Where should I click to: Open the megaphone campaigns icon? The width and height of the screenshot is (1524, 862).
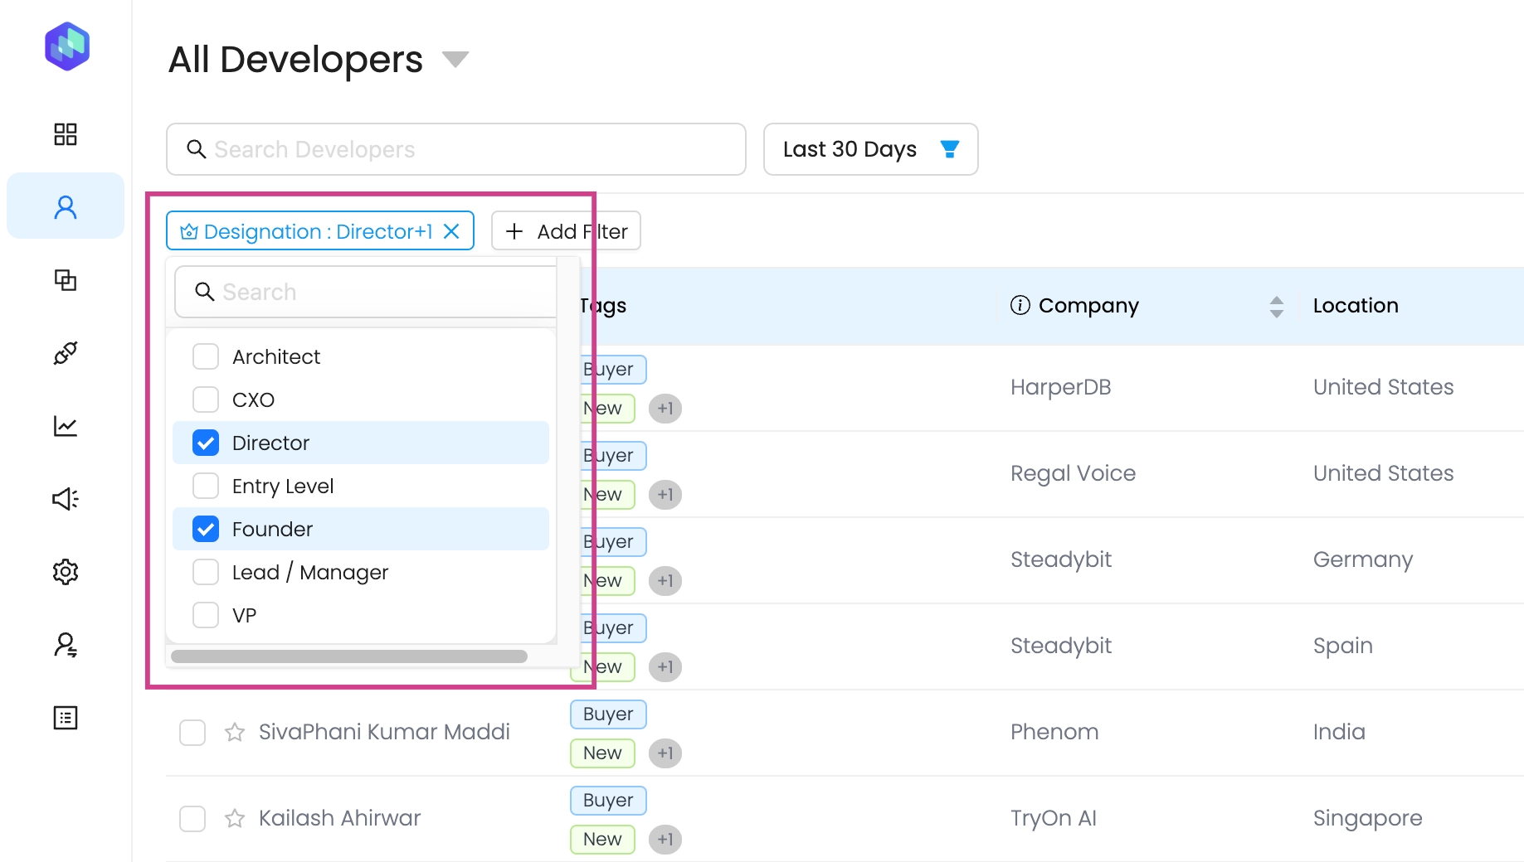66,499
